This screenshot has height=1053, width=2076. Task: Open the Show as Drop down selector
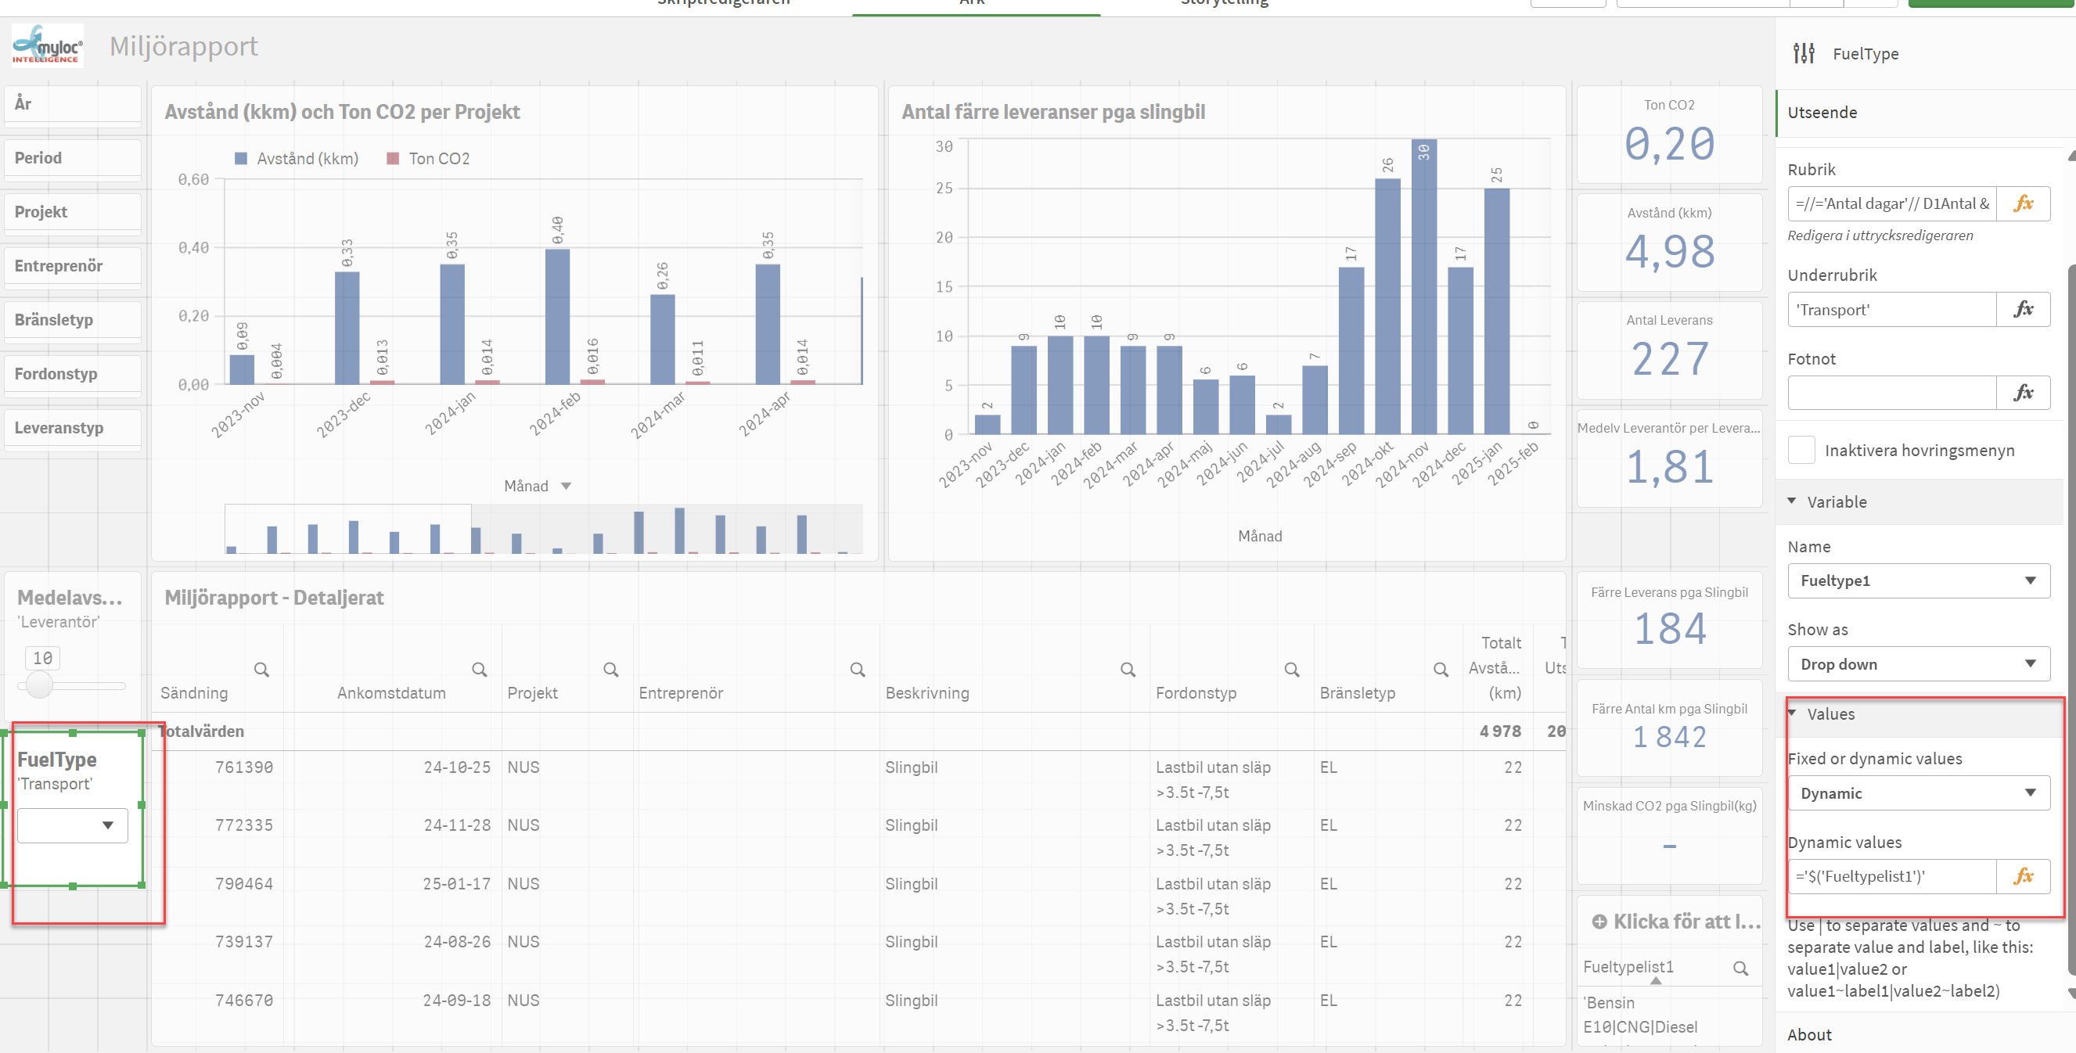click(1918, 664)
